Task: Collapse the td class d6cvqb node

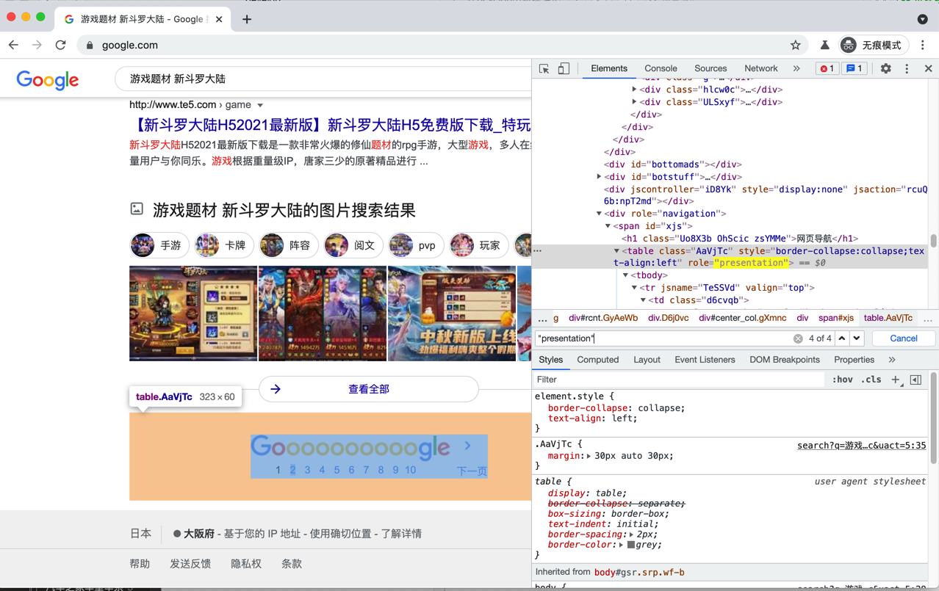Action: coord(643,300)
